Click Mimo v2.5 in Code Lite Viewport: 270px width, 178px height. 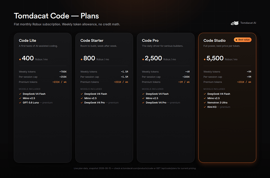[x=29, y=98]
